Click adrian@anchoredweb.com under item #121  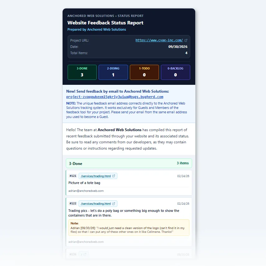click(86, 191)
